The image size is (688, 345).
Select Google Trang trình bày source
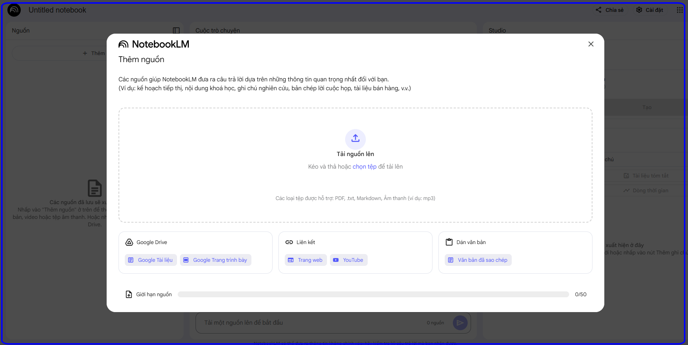point(216,260)
